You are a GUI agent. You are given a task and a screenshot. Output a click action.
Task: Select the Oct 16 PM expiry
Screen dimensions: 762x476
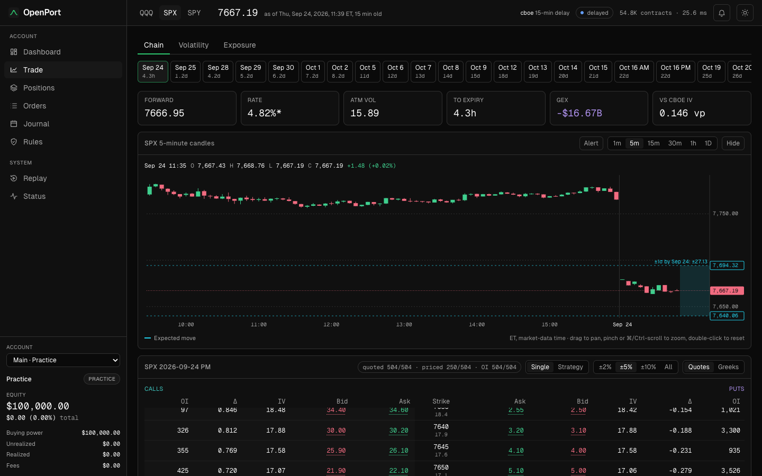pos(676,72)
